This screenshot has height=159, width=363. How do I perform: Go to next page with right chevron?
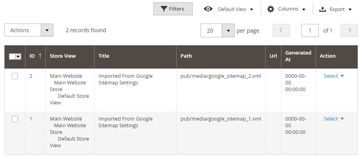pyautogui.click(x=349, y=31)
